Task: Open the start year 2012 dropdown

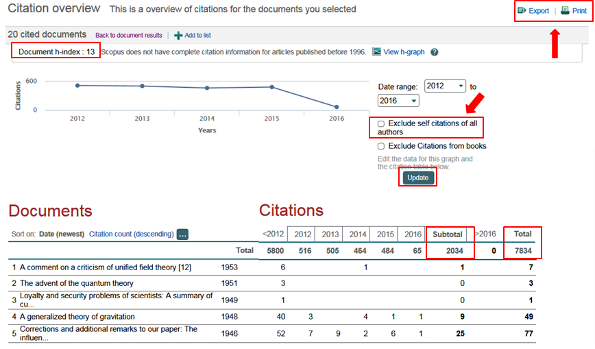Action: click(445, 86)
